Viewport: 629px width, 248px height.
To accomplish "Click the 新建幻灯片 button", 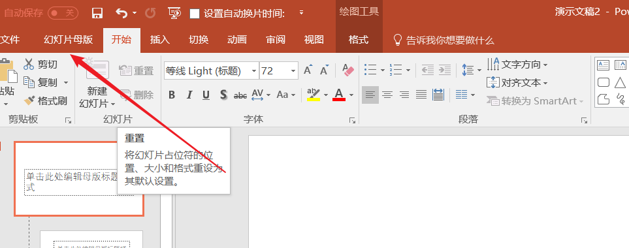I will pos(97,84).
